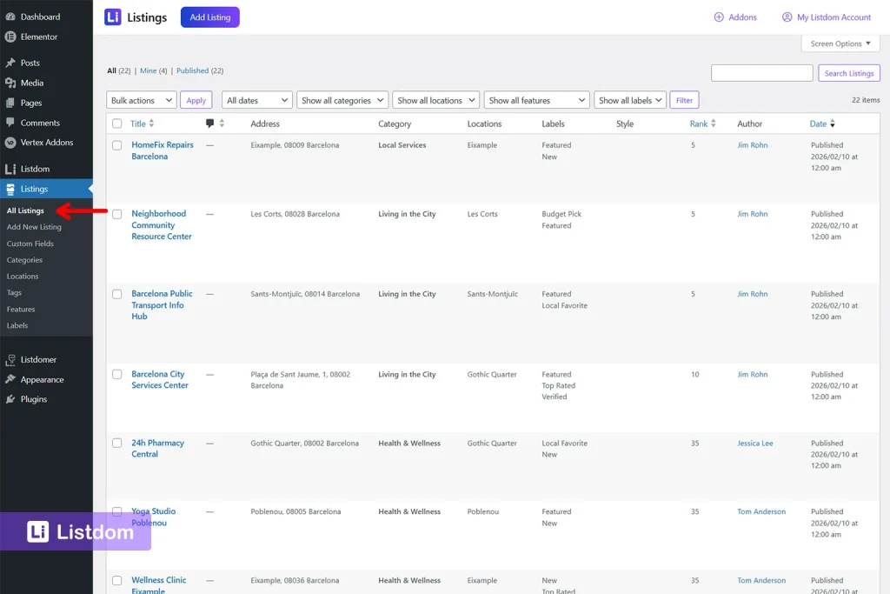Toggle the Title column sort arrows
The height and width of the screenshot is (594, 890).
coord(151,123)
